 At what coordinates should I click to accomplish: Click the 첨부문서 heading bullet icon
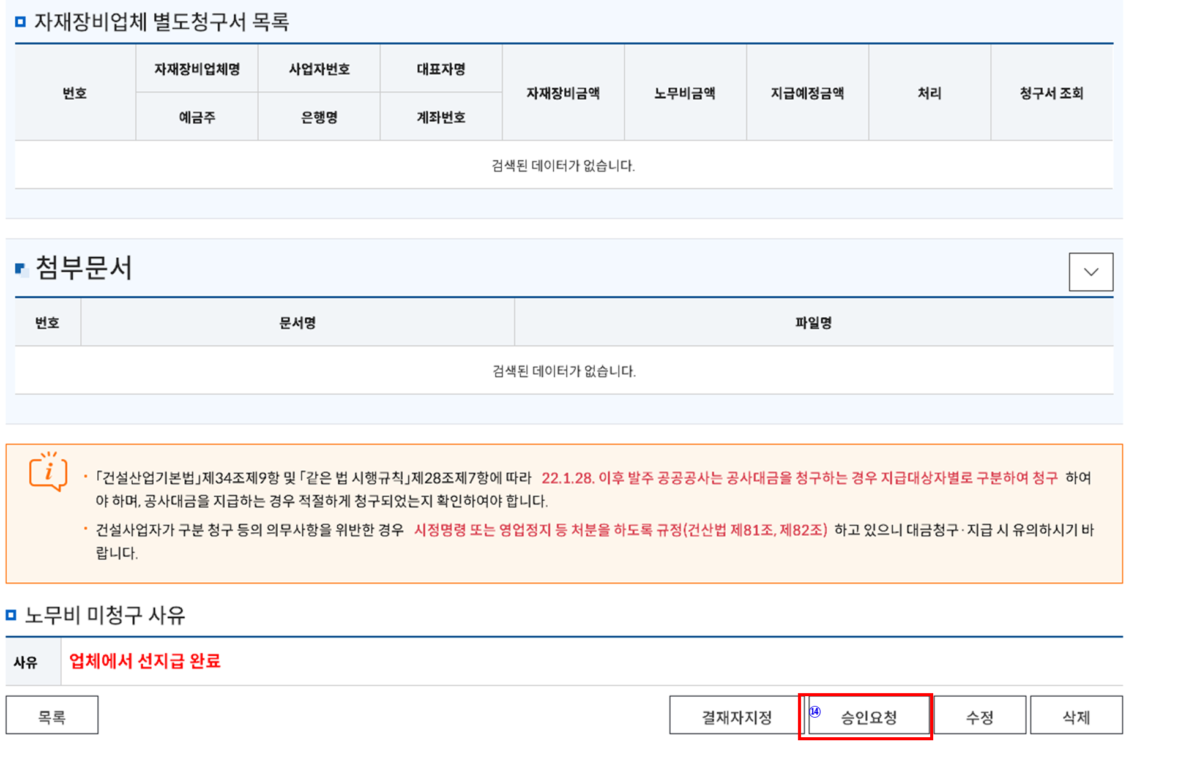tap(21, 269)
